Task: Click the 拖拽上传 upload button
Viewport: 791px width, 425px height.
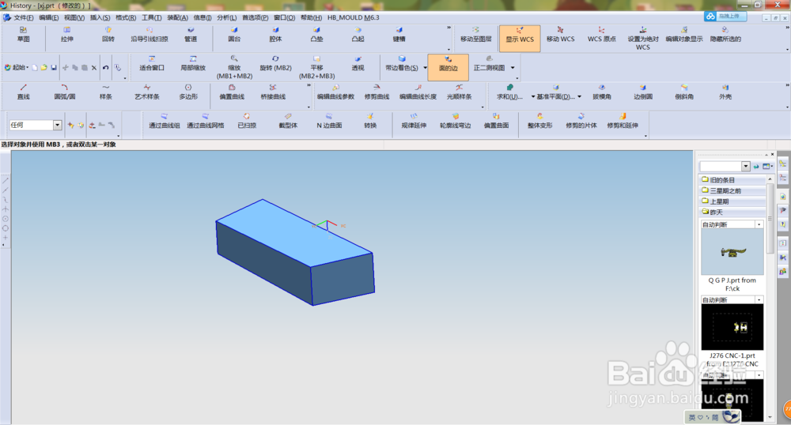Action: (x=725, y=16)
